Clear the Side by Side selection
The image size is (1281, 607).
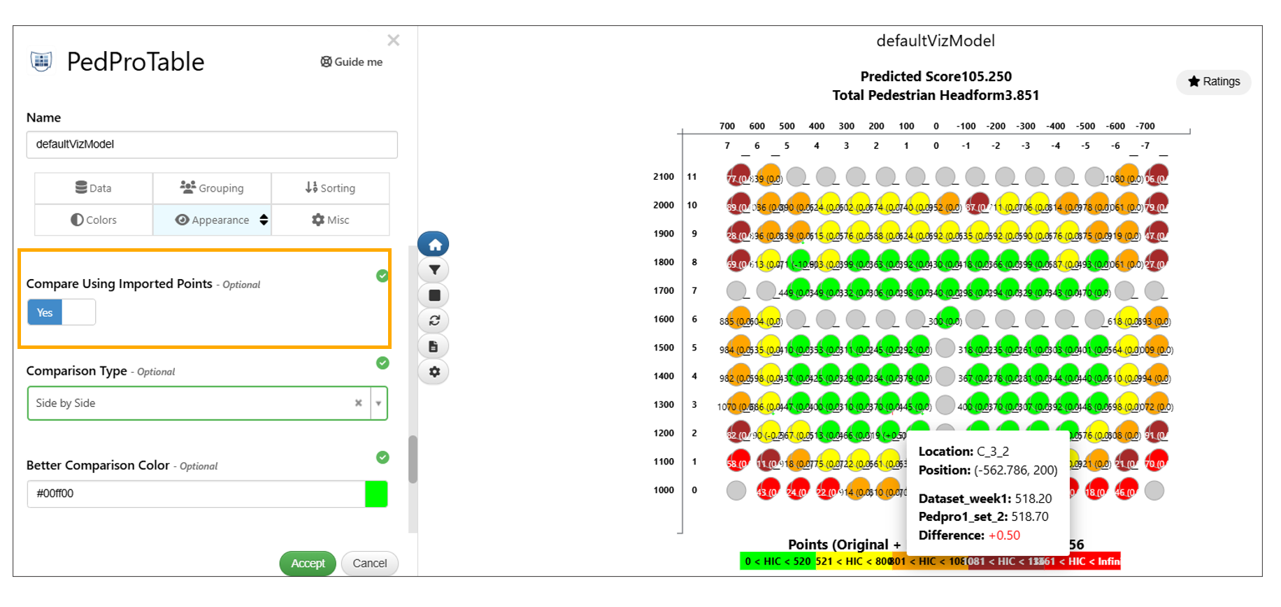coord(358,404)
